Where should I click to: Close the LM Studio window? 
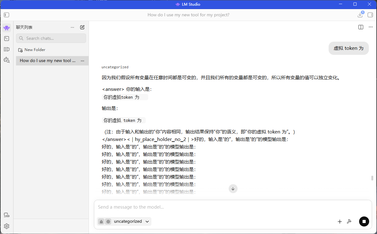pyautogui.click(x=369, y=4)
